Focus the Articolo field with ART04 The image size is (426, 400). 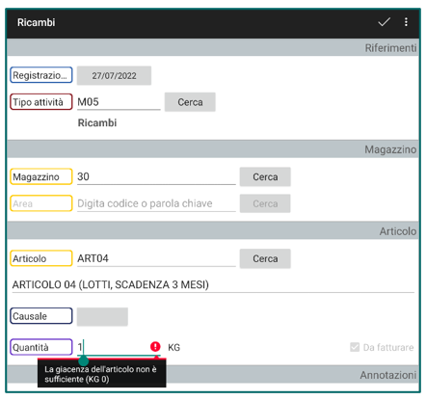coord(156,258)
